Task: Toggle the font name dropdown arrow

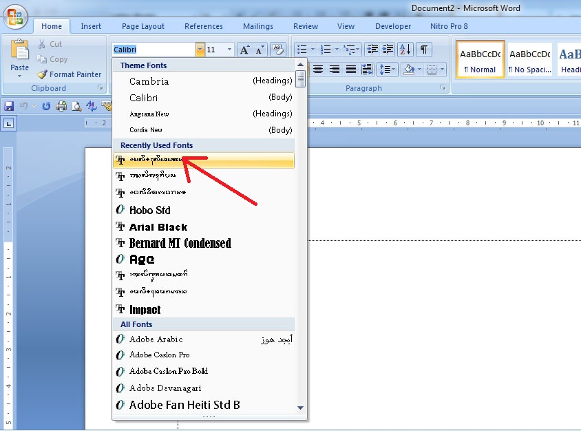Action: click(200, 50)
